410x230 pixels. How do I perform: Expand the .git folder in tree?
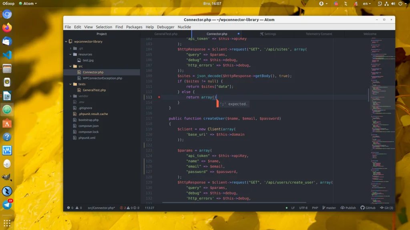(70, 48)
